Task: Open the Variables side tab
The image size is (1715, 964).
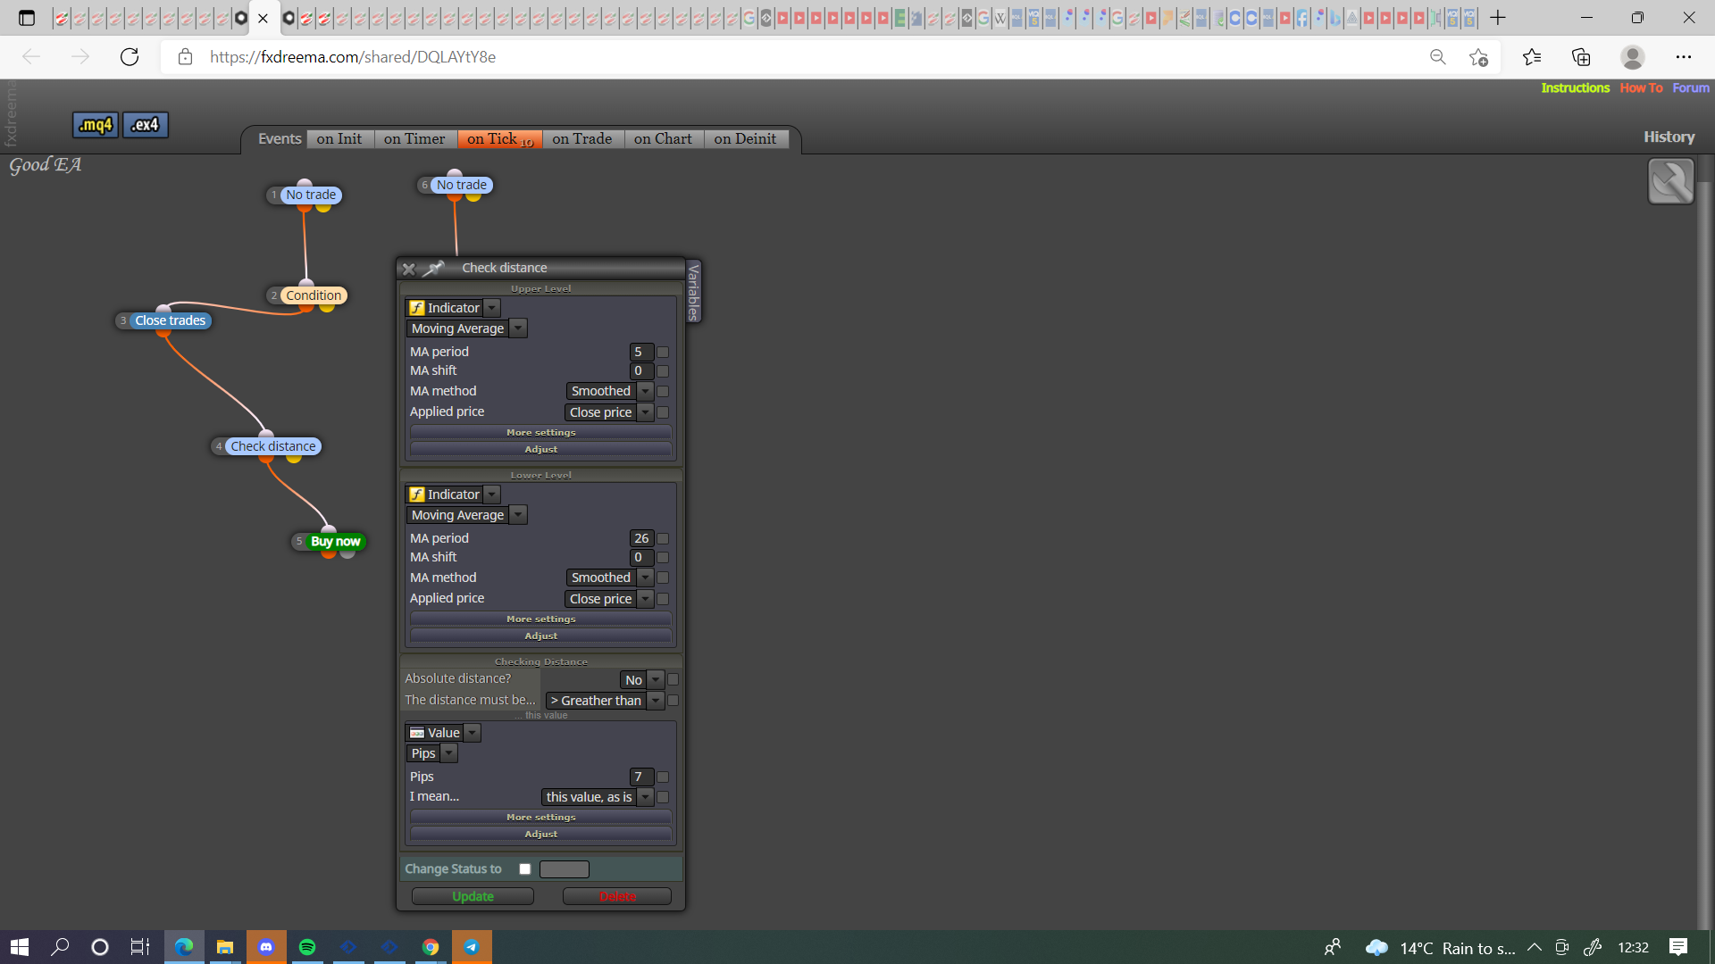Action: (x=693, y=292)
